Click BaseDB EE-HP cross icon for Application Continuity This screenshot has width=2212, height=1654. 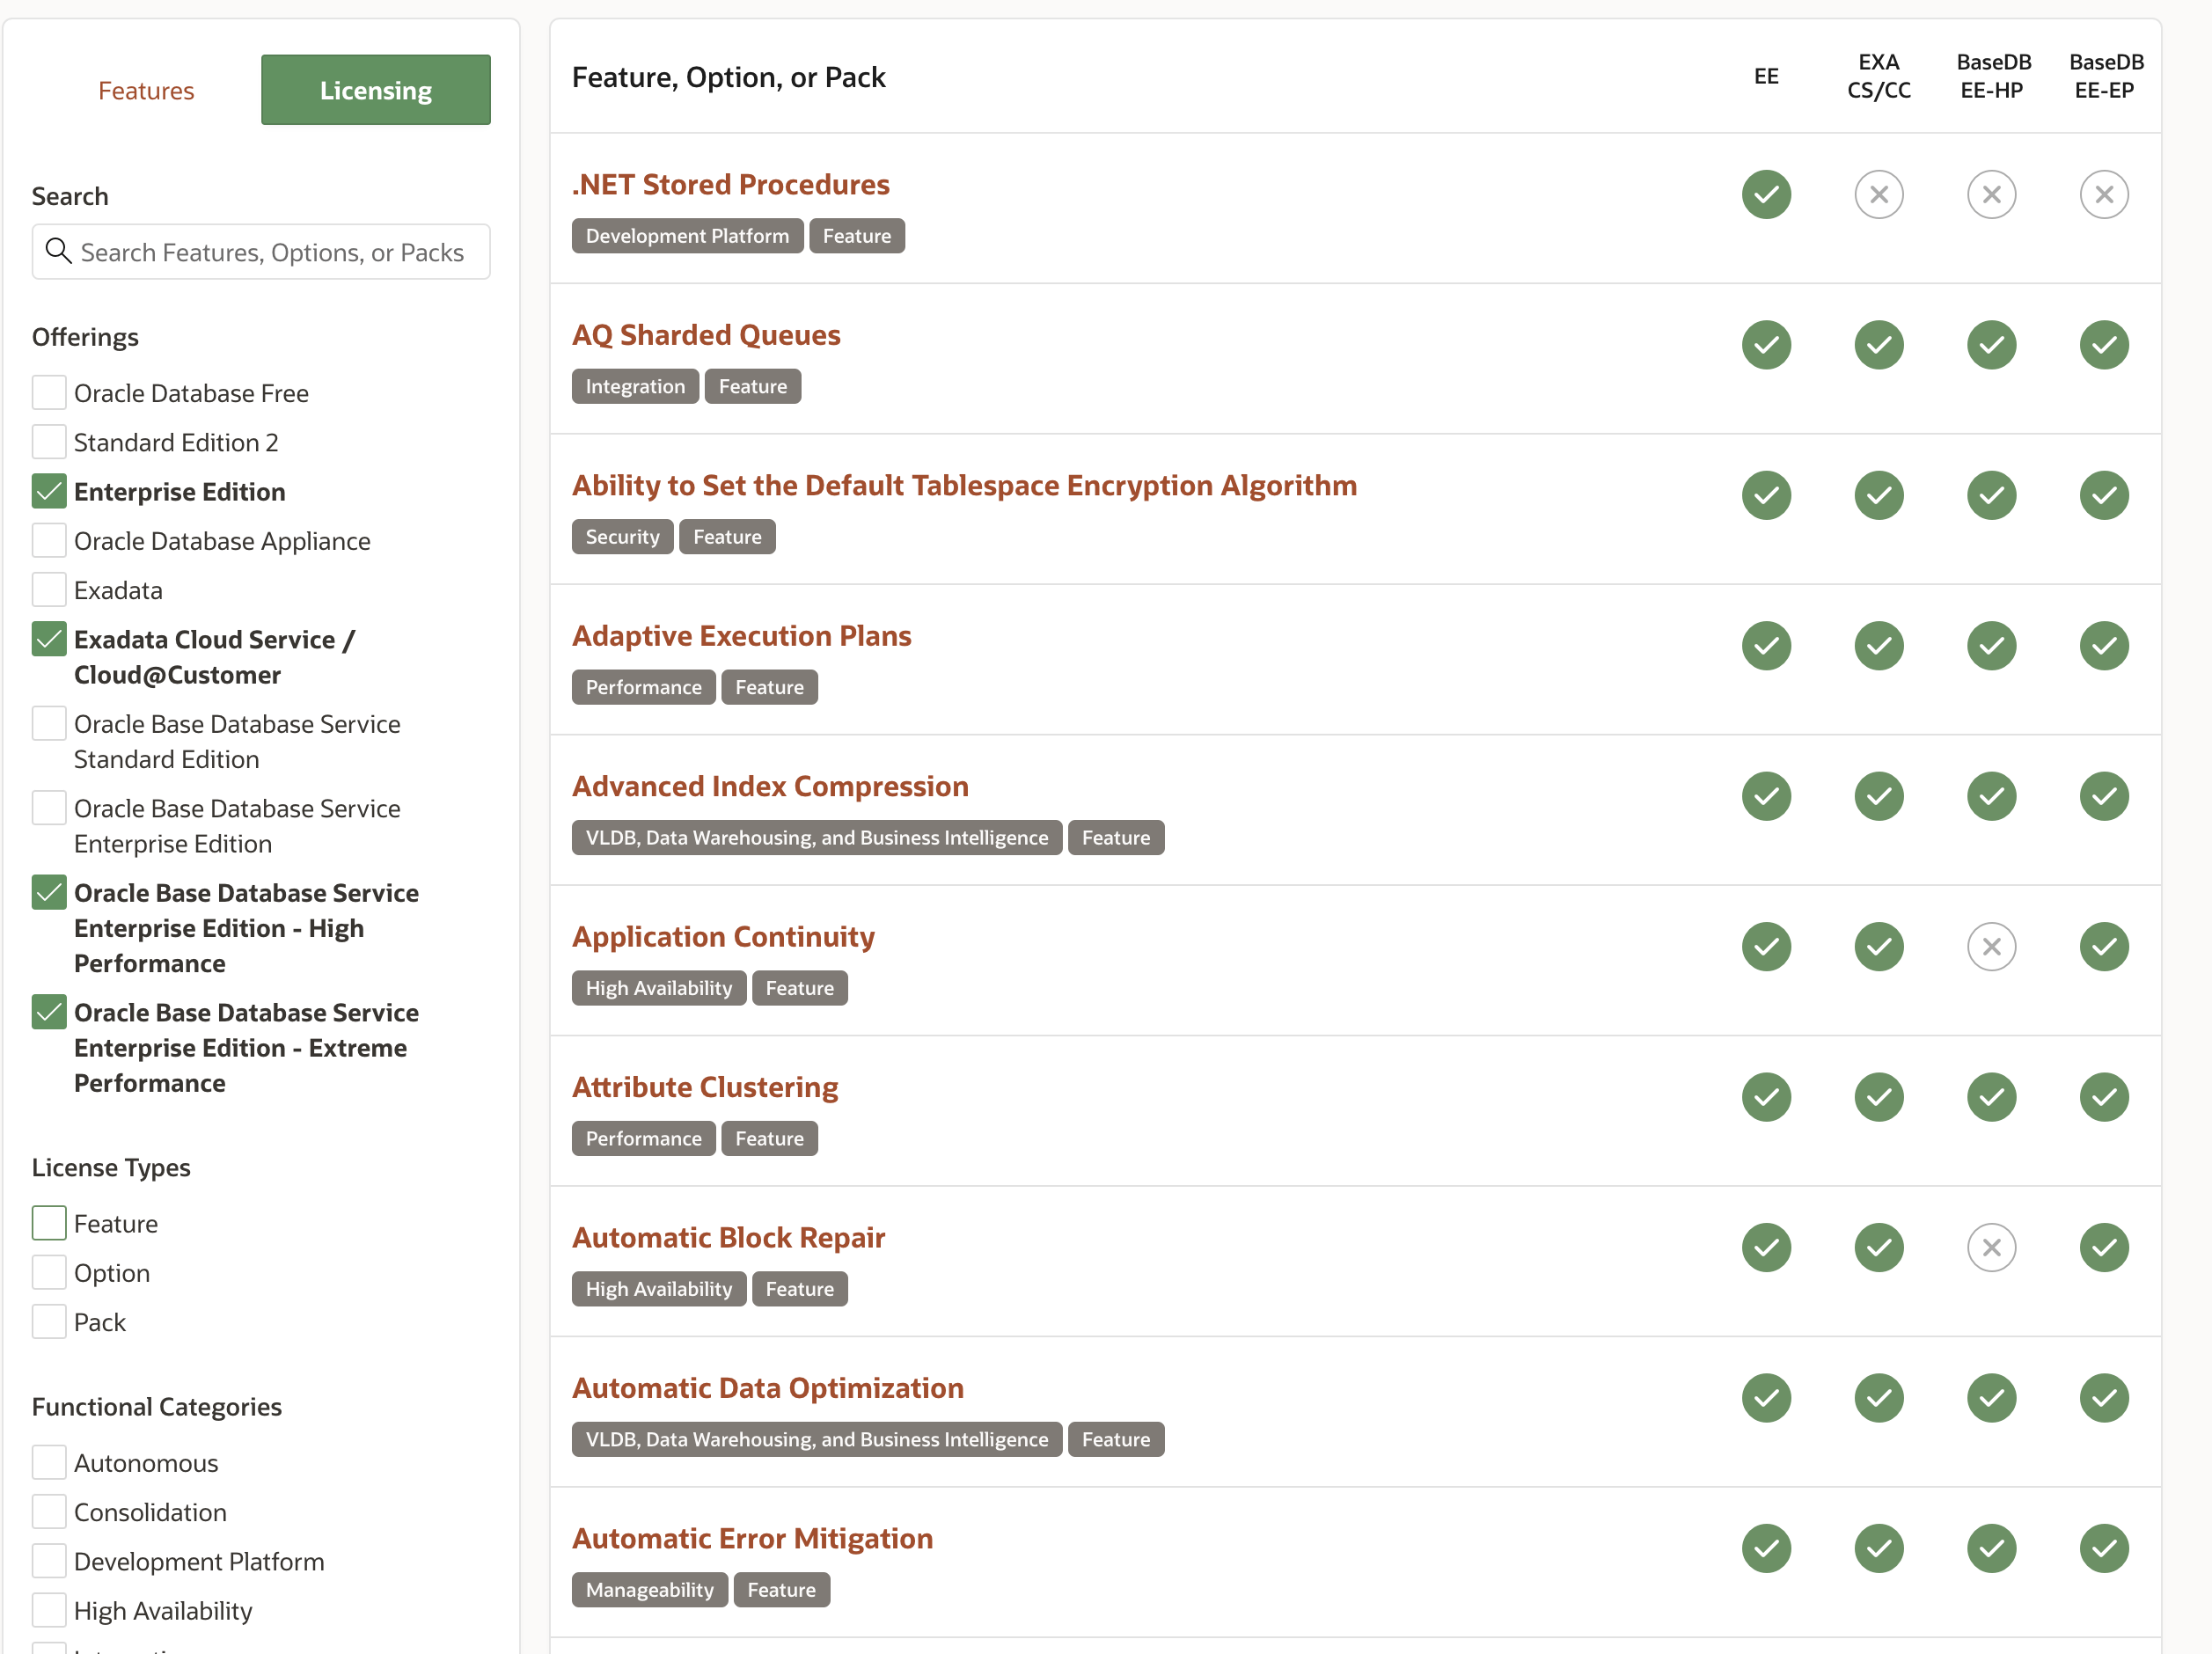click(x=1990, y=946)
